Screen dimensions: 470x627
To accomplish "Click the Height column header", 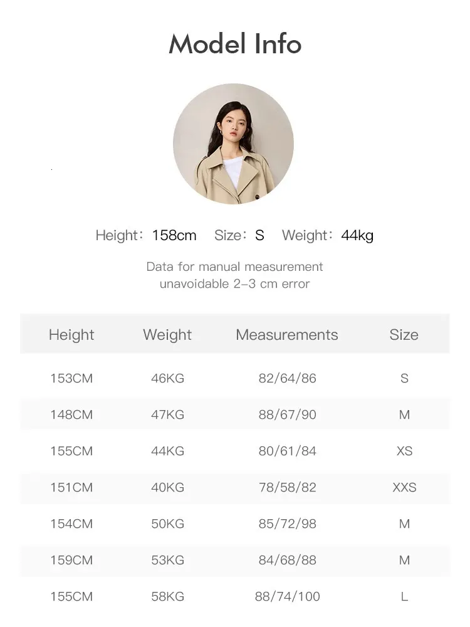I will tap(71, 335).
